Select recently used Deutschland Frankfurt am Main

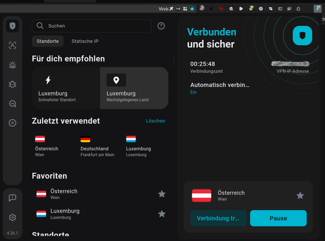click(x=97, y=146)
